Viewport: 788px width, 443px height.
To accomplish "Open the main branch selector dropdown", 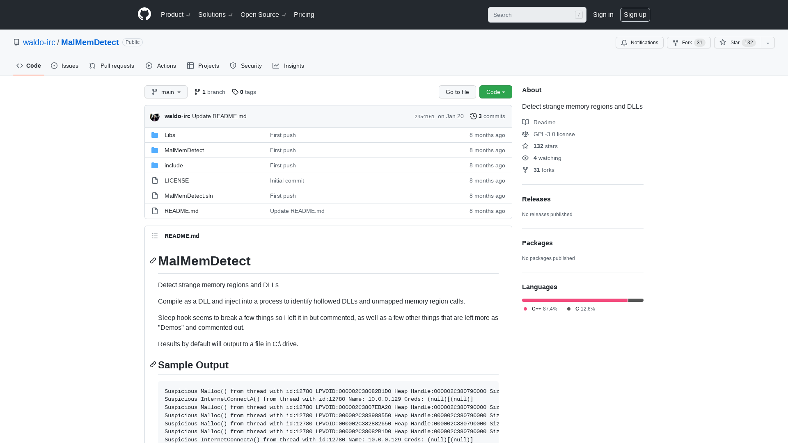I will 166,92.
